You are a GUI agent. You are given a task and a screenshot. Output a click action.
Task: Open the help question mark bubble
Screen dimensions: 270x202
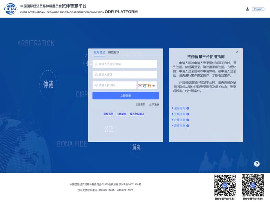click(257, 164)
